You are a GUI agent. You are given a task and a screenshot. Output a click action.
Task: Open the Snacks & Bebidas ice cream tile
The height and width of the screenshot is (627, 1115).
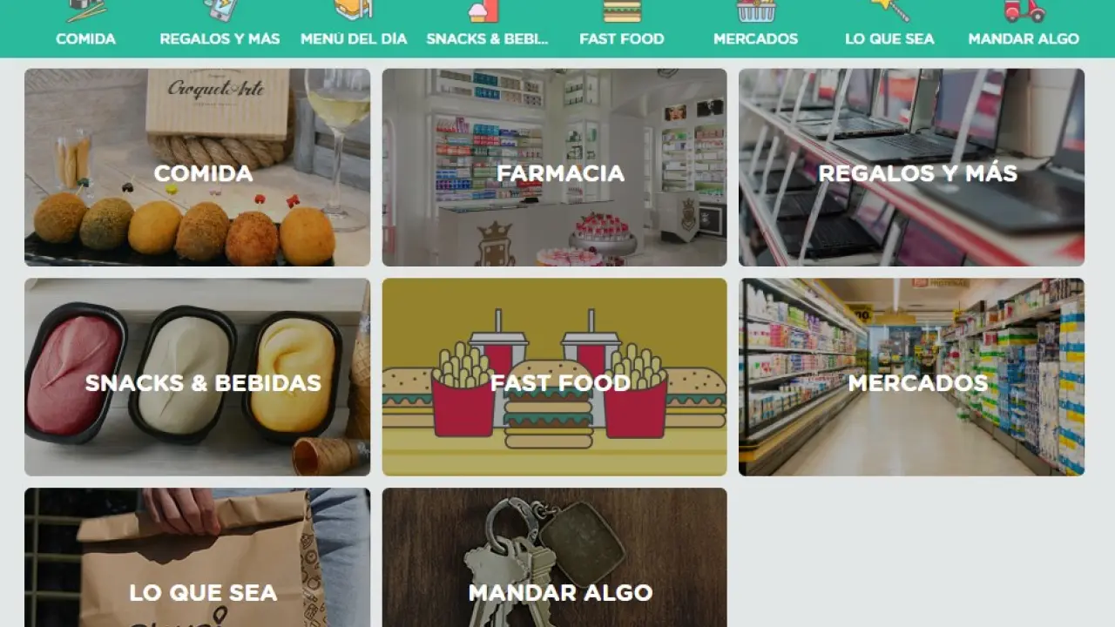(198, 377)
